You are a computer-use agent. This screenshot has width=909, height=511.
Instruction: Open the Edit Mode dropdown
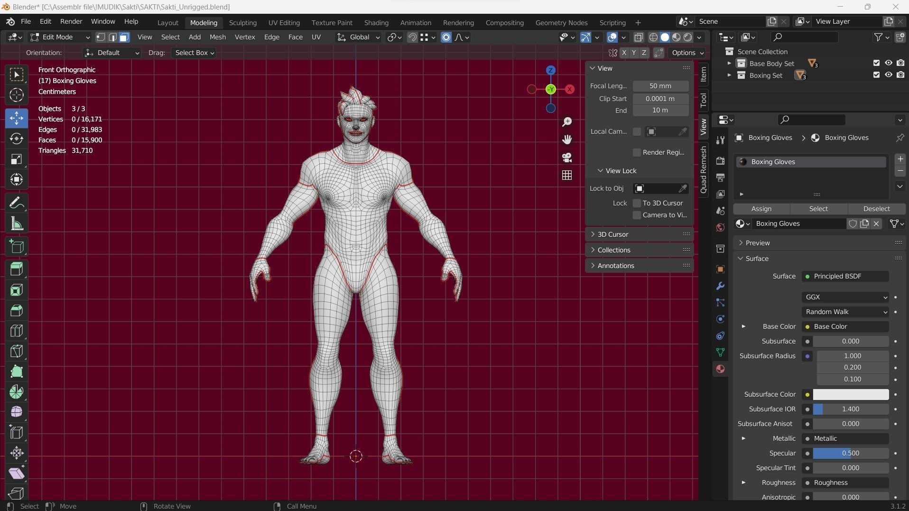[60, 37]
